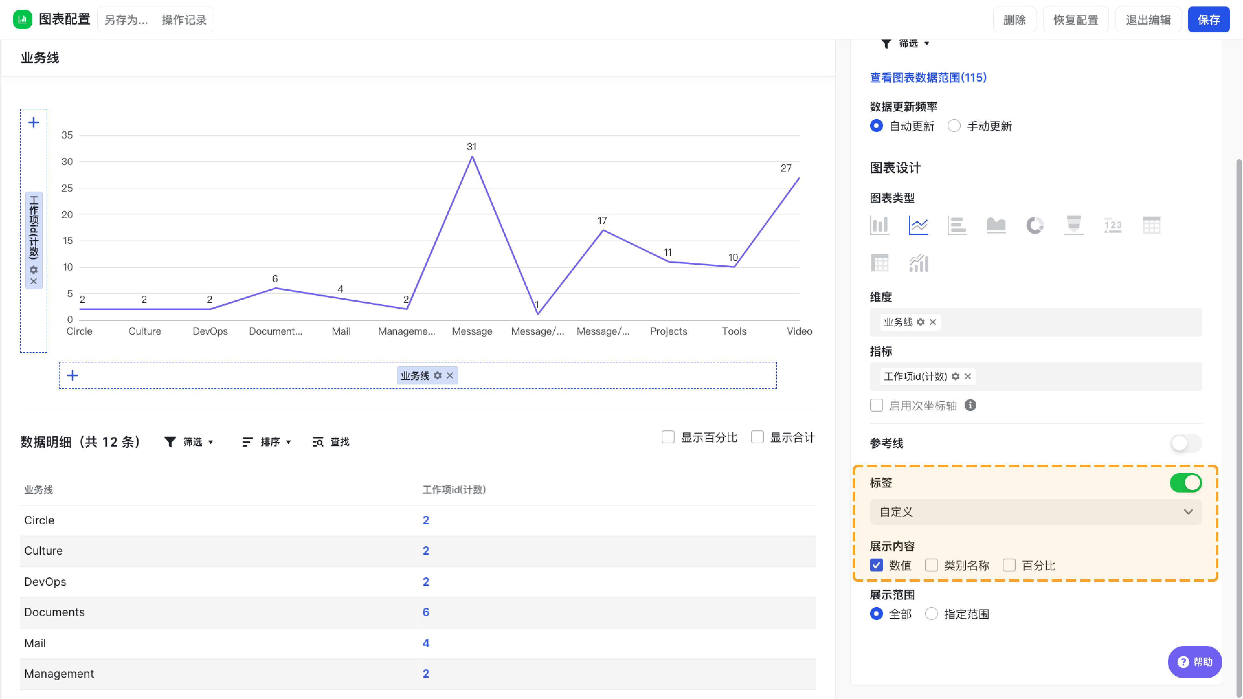Turn off the 标签 toggle

tap(1186, 483)
